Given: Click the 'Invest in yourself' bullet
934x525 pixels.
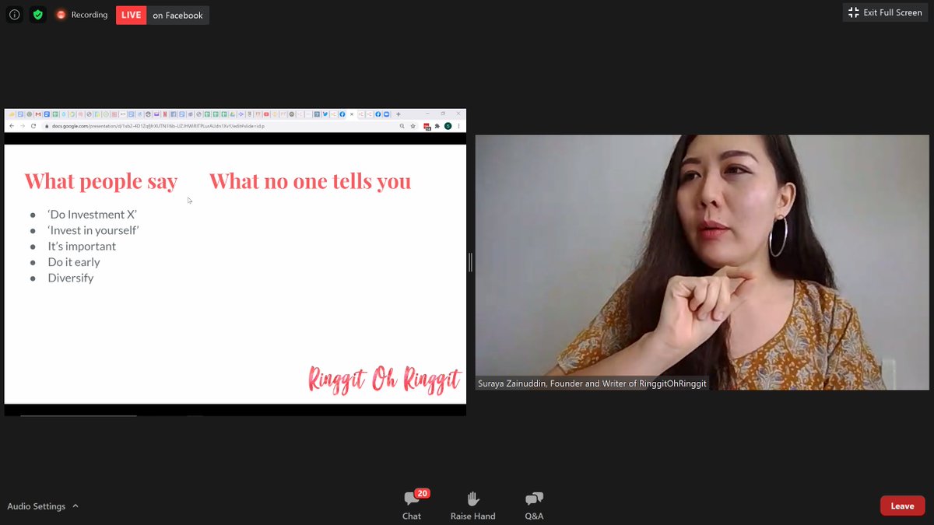Looking at the screenshot, I should click(93, 230).
